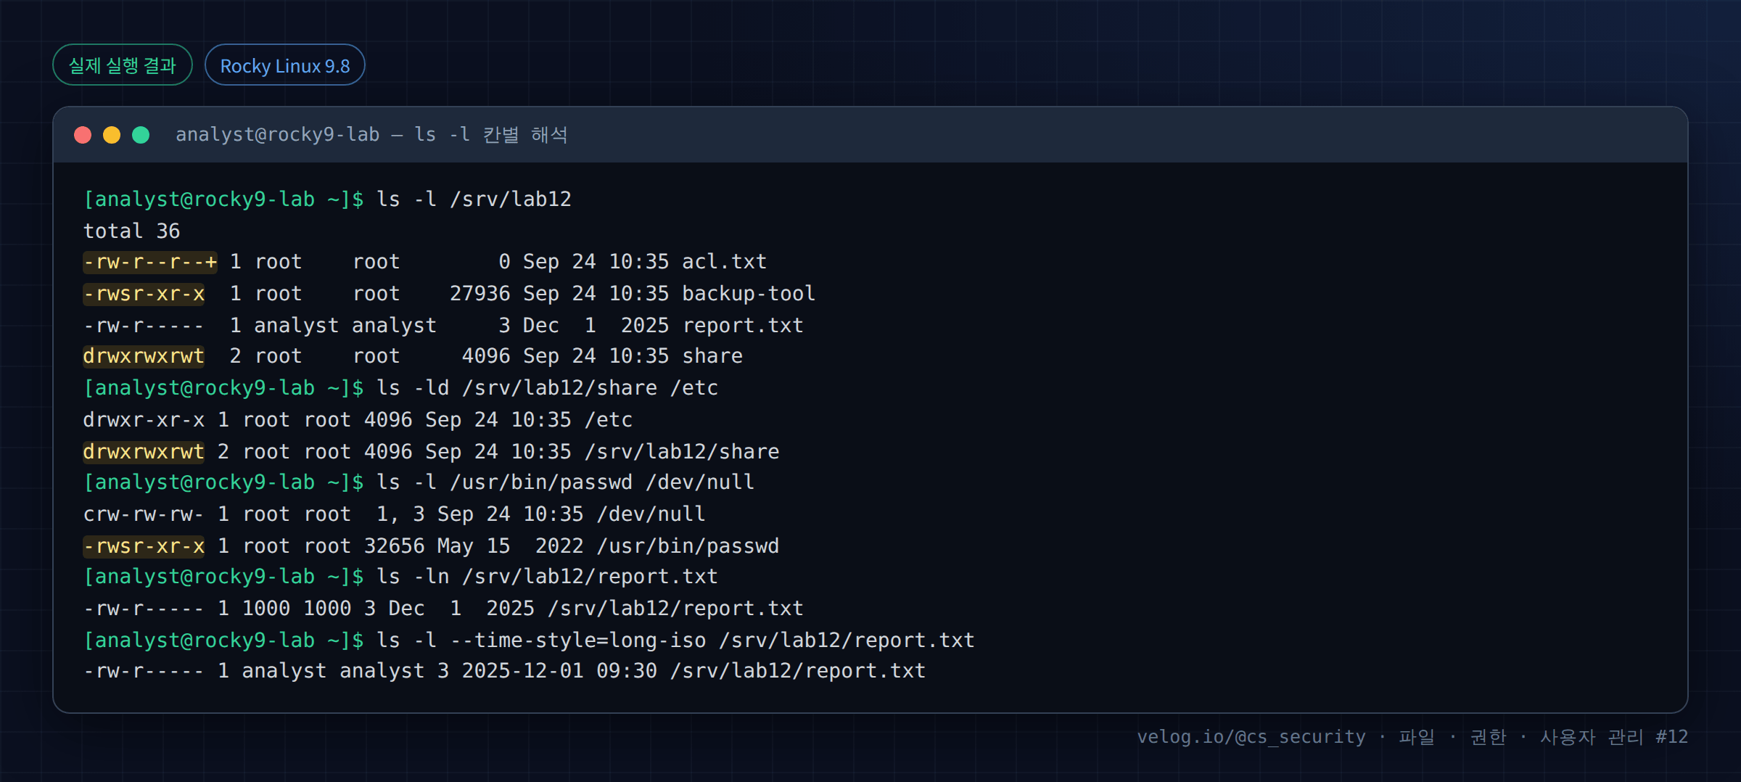Screen dimensions: 1741x782
Task: Click highlighted "drwxrwxrwt" on the first listing's share row
Action: 144,356
